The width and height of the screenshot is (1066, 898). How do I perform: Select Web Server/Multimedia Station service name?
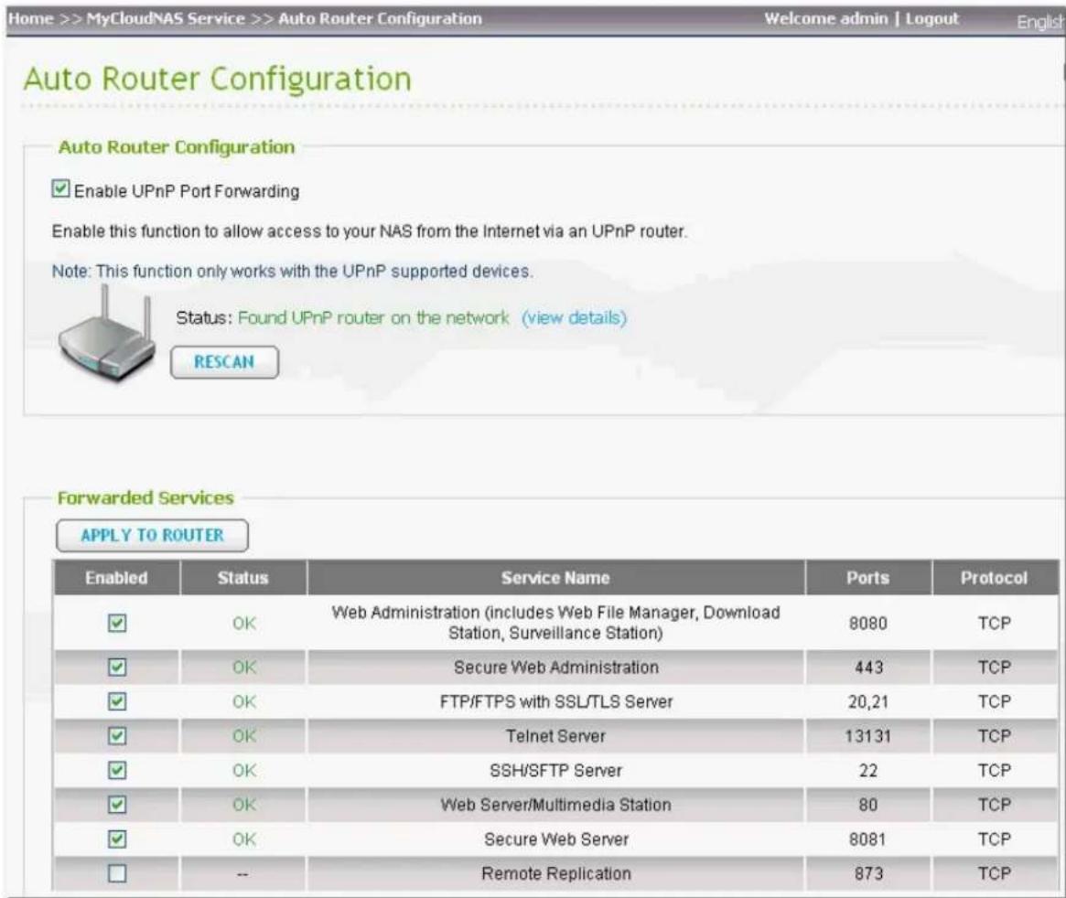coord(556,805)
